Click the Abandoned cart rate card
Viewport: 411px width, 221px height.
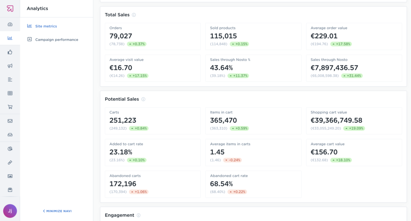pyautogui.click(x=253, y=184)
